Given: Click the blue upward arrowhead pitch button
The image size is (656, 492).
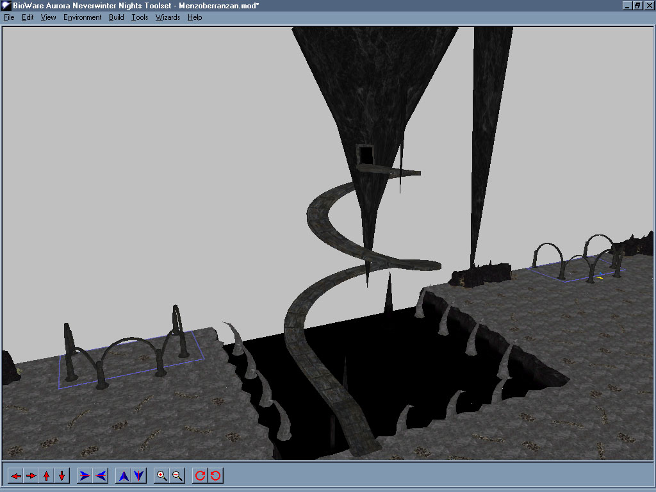Looking at the screenshot, I should point(124,476).
